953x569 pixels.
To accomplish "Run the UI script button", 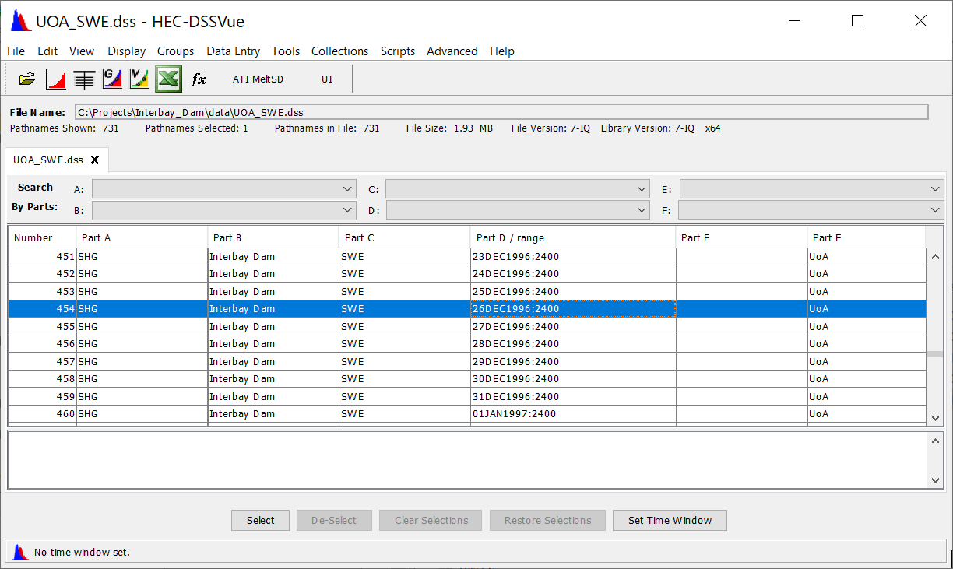I will click(x=327, y=79).
